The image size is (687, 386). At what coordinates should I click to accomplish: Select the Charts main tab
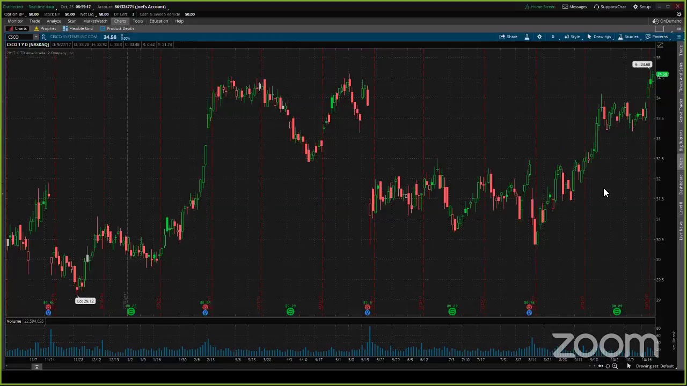click(x=120, y=21)
